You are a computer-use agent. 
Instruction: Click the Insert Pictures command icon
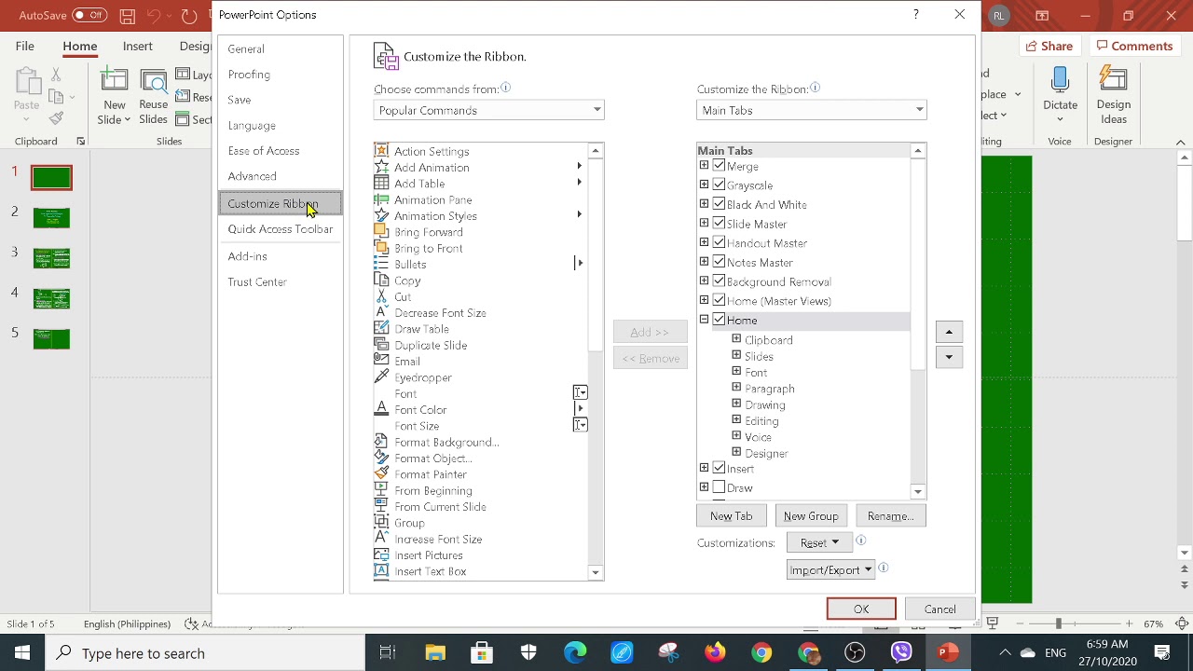[x=381, y=555]
